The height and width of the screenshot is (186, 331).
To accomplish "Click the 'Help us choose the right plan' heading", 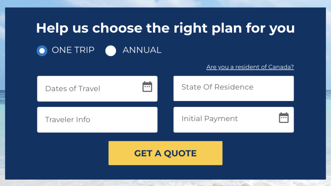I will click(165, 28).
